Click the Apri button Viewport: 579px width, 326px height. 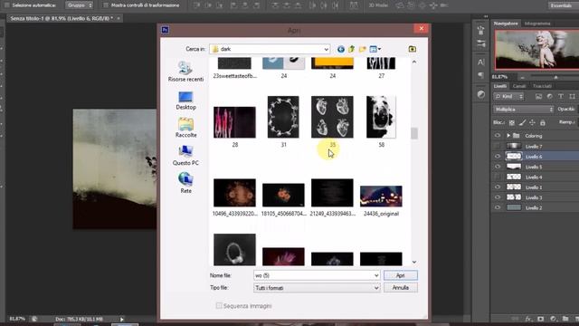[x=400, y=275]
